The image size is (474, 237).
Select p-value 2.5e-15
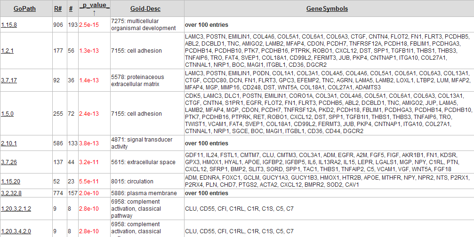88,25
